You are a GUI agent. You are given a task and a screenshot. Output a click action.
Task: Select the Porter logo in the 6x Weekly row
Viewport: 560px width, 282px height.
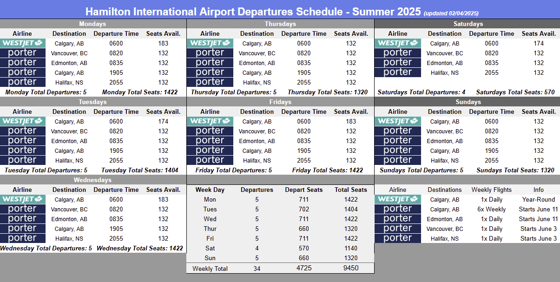[398, 209]
